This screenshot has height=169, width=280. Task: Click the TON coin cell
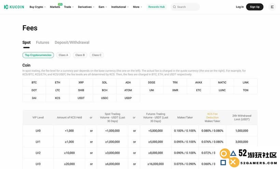(246, 90)
